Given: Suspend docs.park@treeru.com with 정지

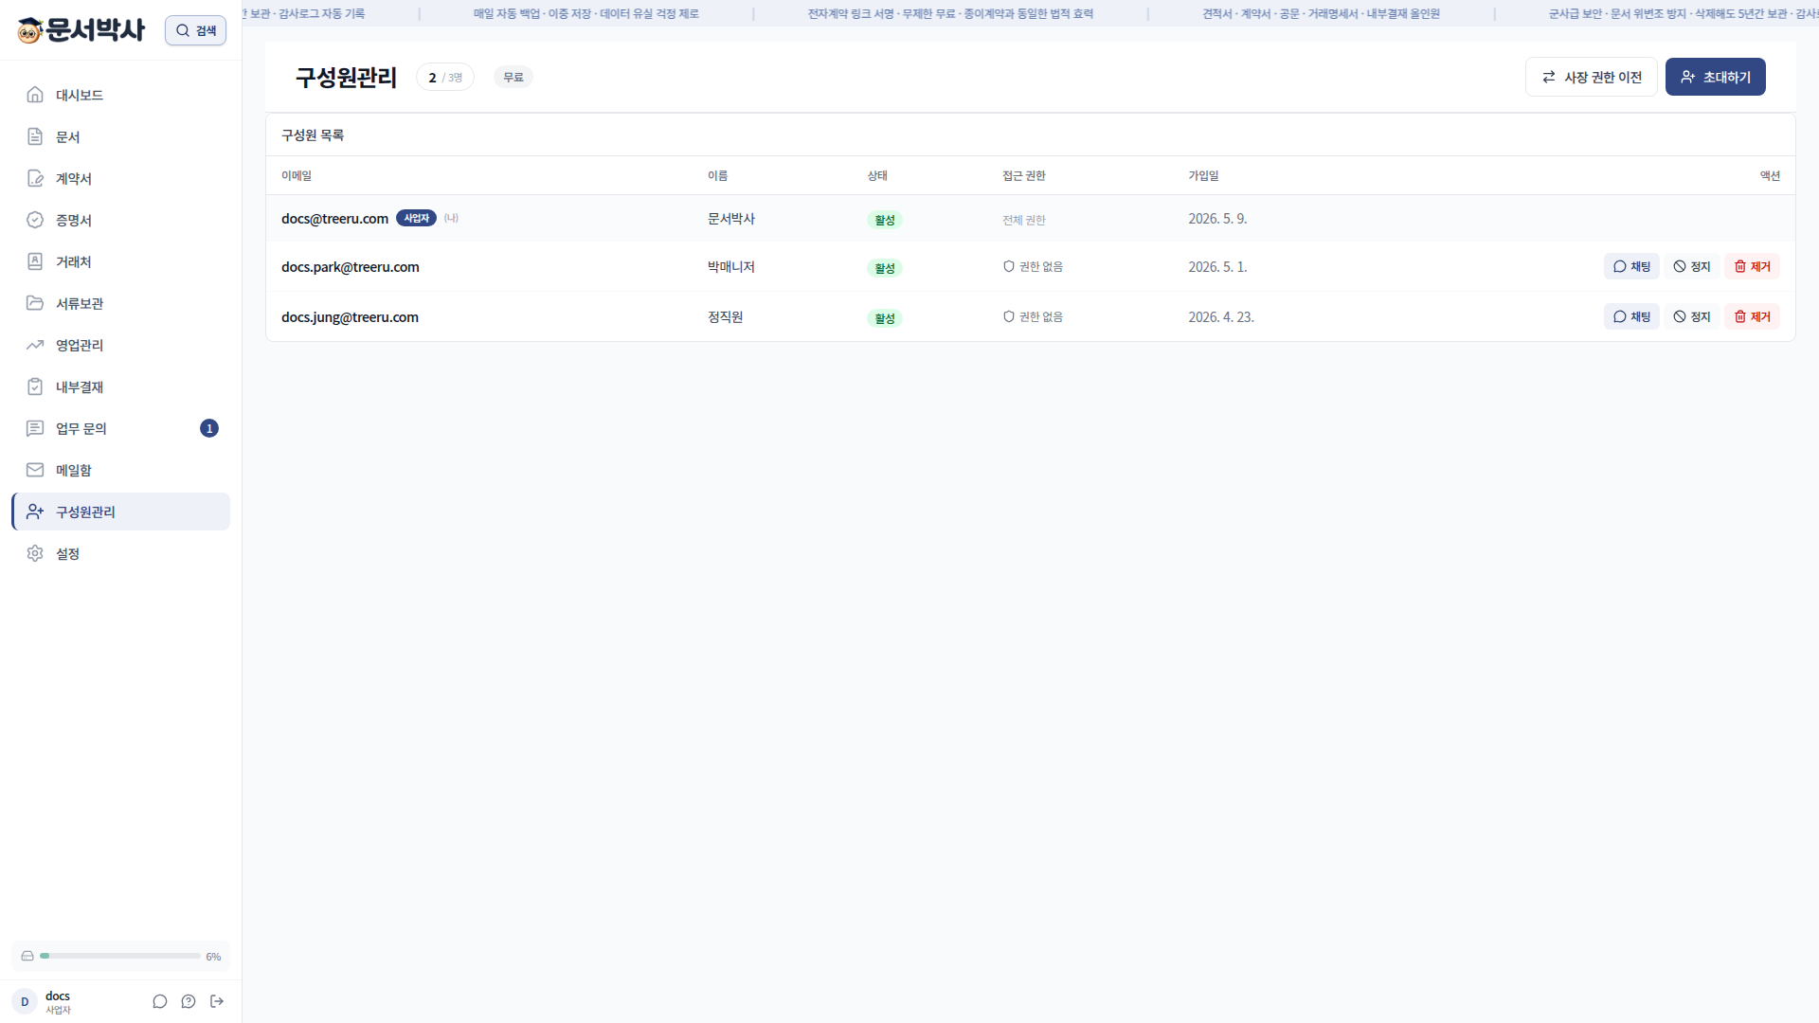Looking at the screenshot, I should tap(1691, 267).
